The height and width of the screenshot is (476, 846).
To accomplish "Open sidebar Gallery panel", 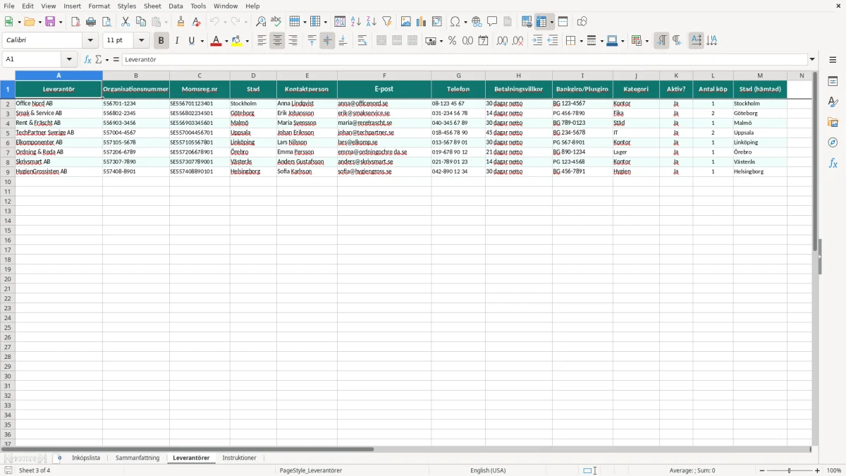I will tap(833, 123).
